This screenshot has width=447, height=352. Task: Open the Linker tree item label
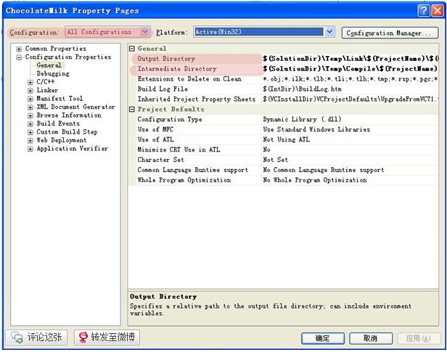point(47,91)
